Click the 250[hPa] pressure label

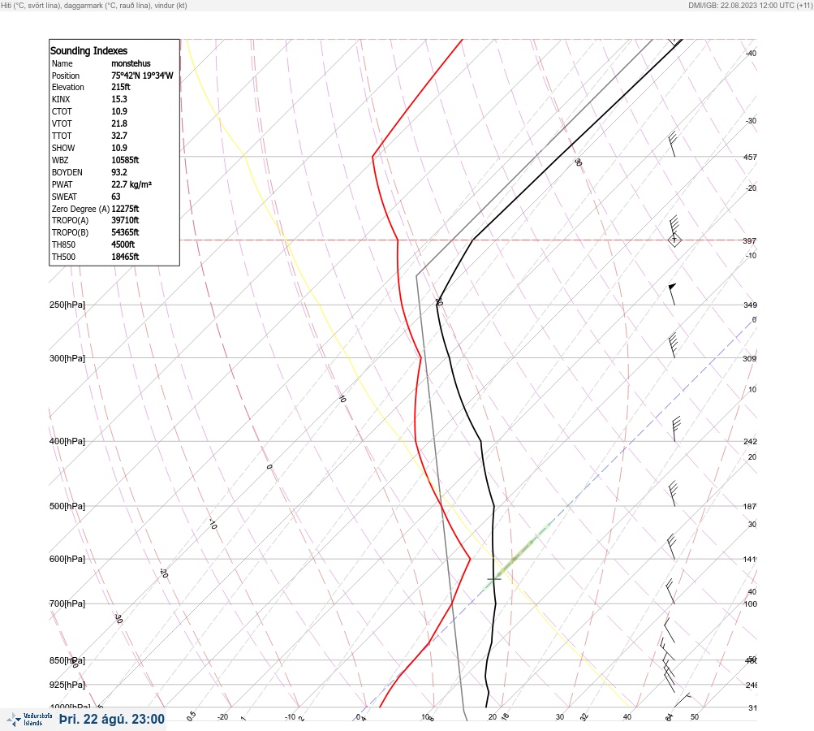[67, 305]
